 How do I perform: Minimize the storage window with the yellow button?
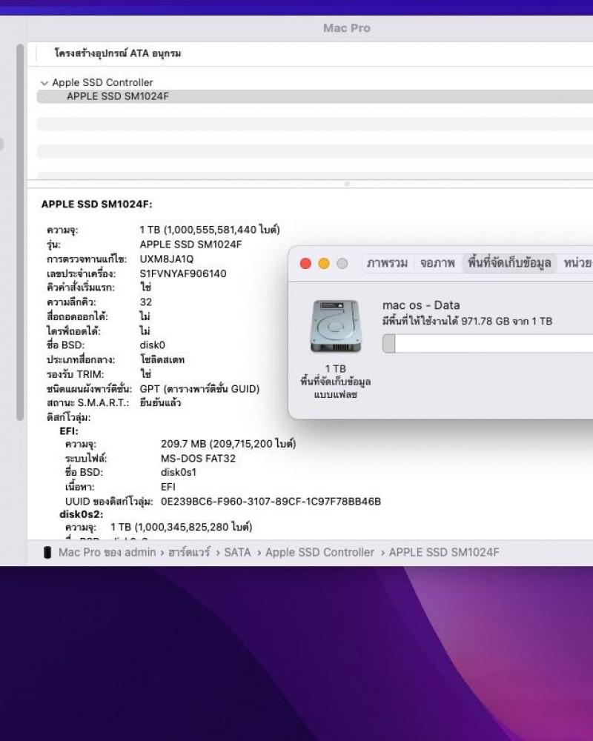tap(324, 263)
